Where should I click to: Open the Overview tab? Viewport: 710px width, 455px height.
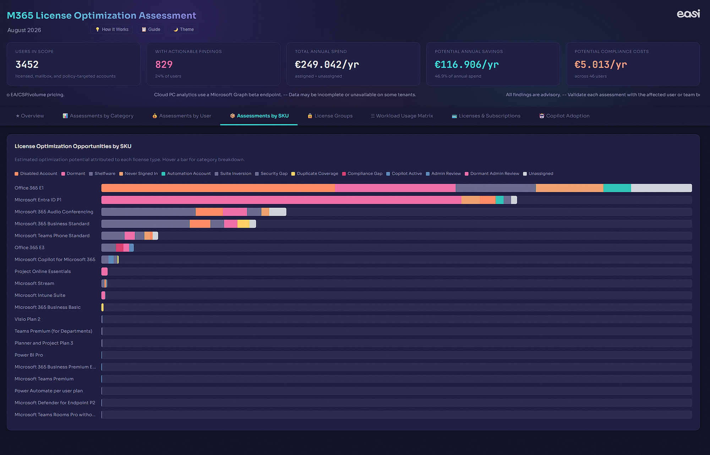pyautogui.click(x=30, y=116)
